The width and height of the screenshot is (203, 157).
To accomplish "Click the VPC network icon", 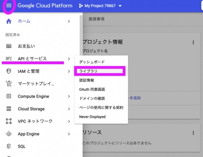I will click(9, 121).
